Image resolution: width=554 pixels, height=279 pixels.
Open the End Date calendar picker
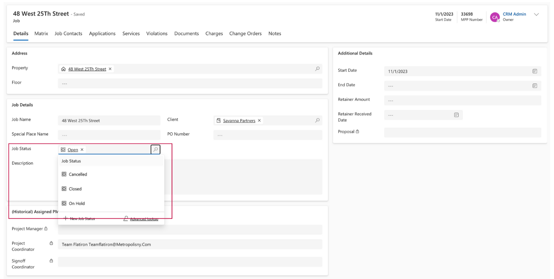pyautogui.click(x=534, y=86)
